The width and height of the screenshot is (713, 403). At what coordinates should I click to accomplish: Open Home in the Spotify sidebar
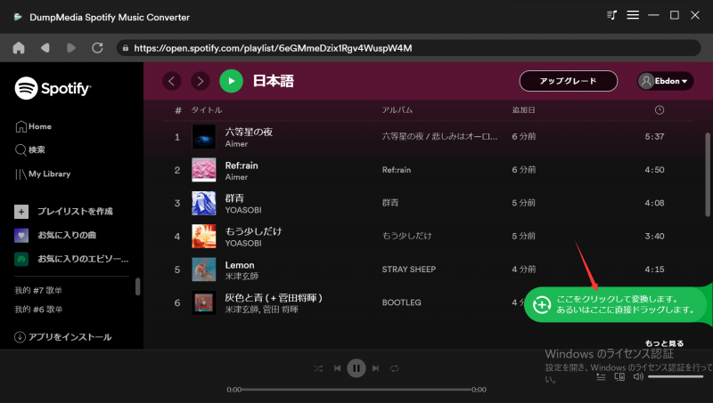point(33,126)
